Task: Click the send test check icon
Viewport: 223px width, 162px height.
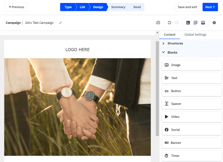Action: [x=203, y=23]
